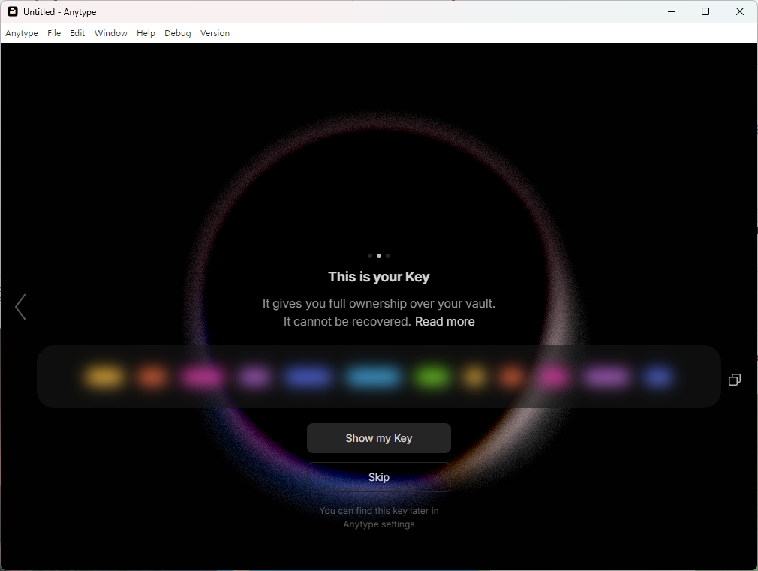The height and width of the screenshot is (571, 758).
Task: Click the blurred key phrase field
Action: pos(379,377)
